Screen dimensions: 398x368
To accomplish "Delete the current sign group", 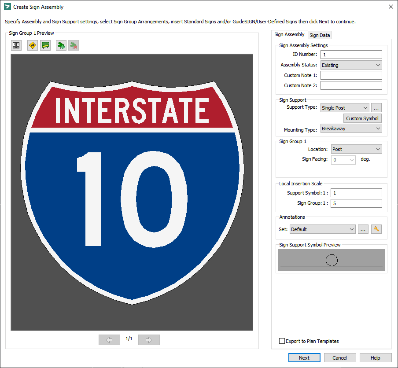I will point(74,45).
